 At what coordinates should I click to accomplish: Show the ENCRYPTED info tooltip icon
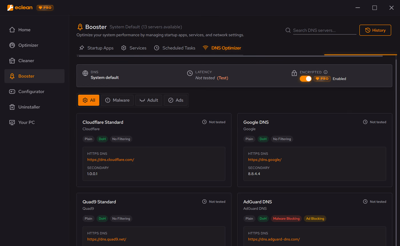(x=325, y=72)
